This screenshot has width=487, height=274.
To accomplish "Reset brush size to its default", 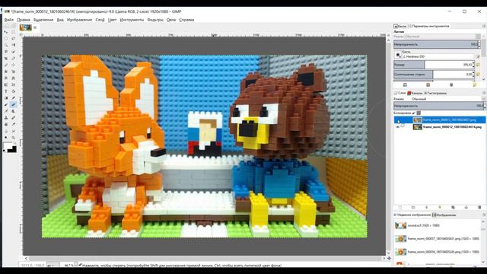I will [x=478, y=65].
